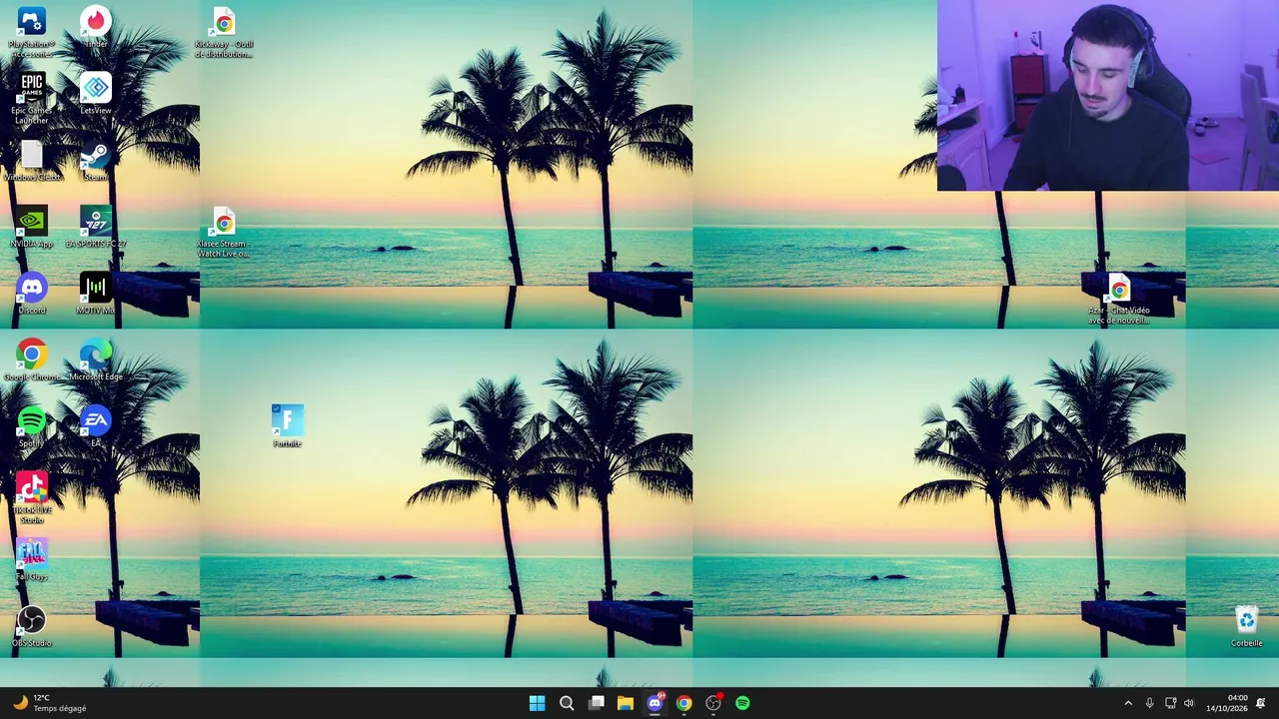Open the volume tray icon
Image resolution: width=1279 pixels, height=719 pixels.
tap(1189, 703)
